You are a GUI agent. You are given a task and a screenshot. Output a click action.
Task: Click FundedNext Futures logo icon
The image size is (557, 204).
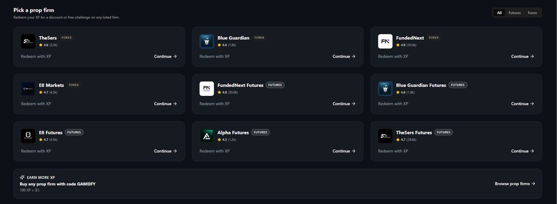click(x=207, y=89)
